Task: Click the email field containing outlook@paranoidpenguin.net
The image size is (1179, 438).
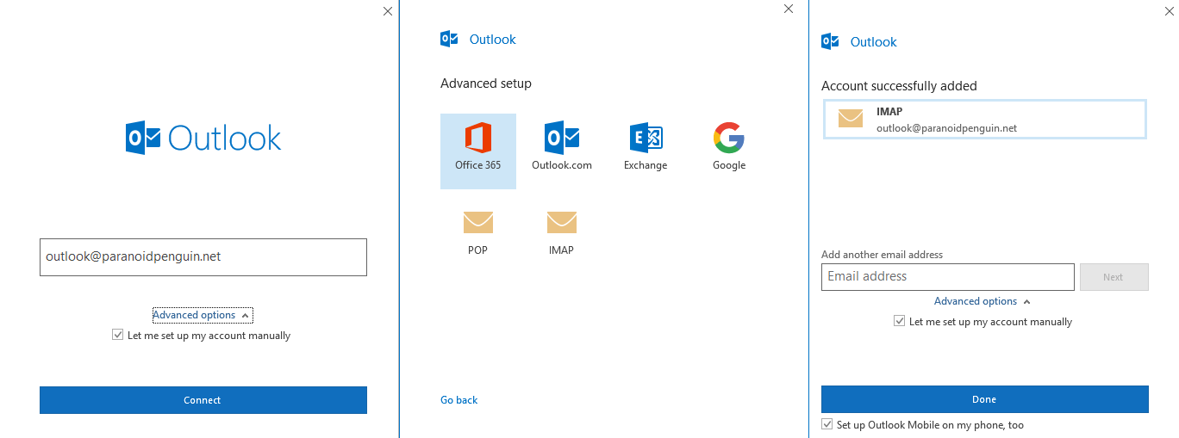Action: [203, 257]
